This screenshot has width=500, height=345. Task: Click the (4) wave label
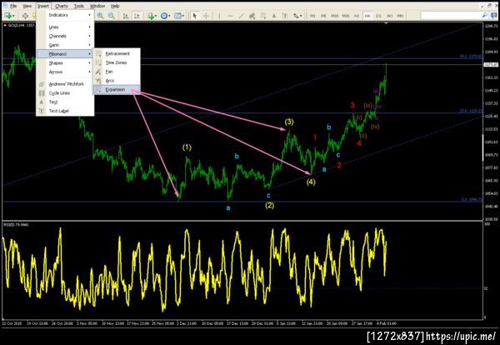(x=311, y=182)
